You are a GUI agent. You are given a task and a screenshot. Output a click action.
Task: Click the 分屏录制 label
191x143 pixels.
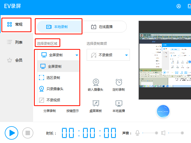click(x=50, y=111)
